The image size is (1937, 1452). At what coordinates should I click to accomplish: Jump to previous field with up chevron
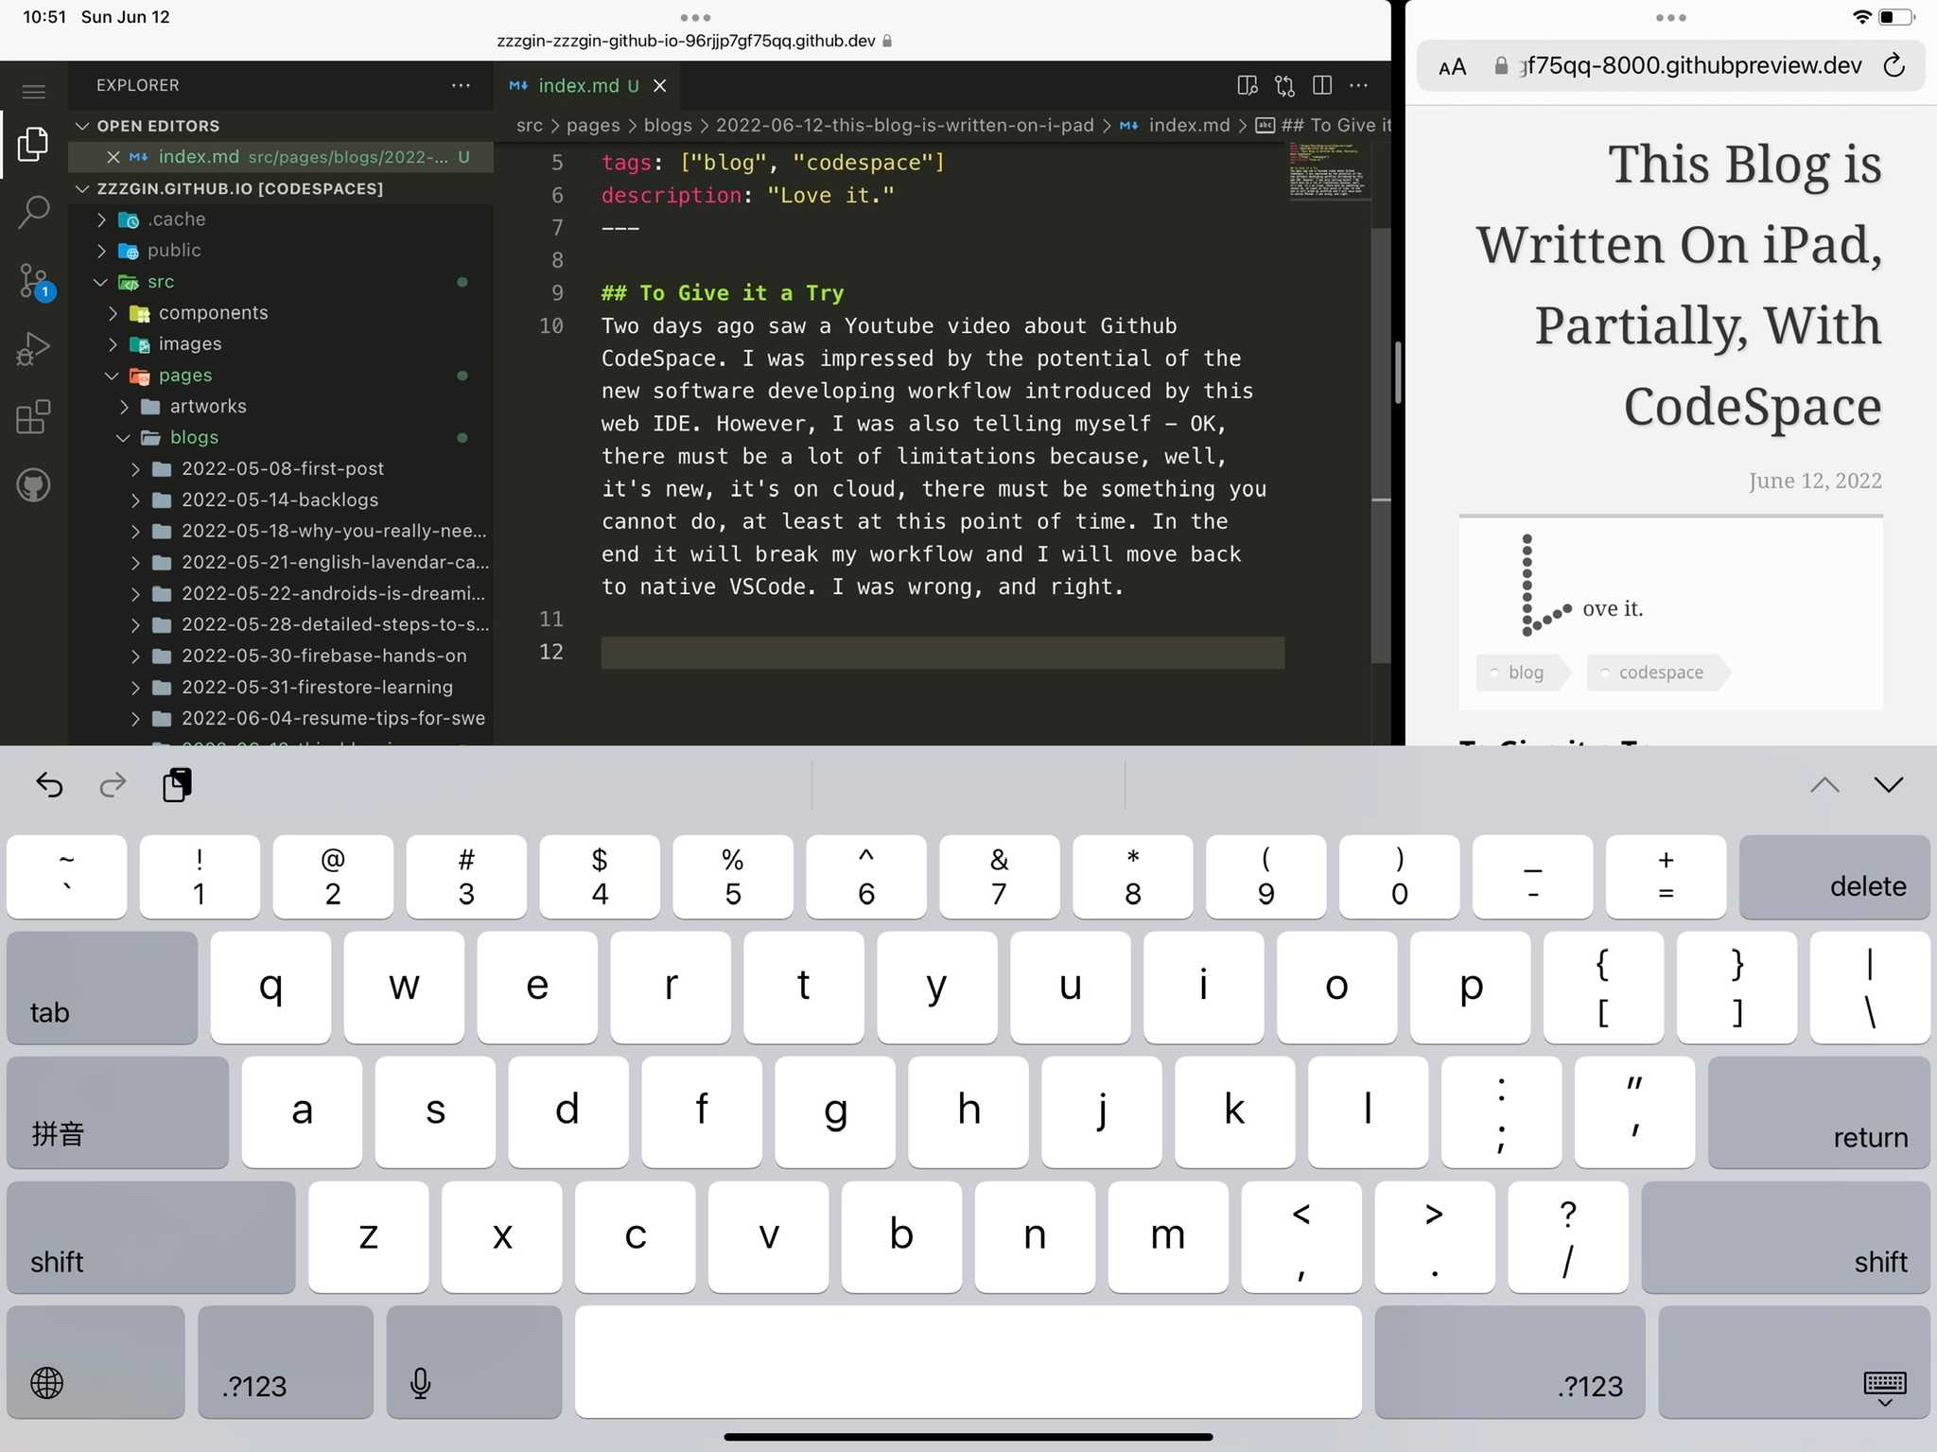pos(1824,784)
